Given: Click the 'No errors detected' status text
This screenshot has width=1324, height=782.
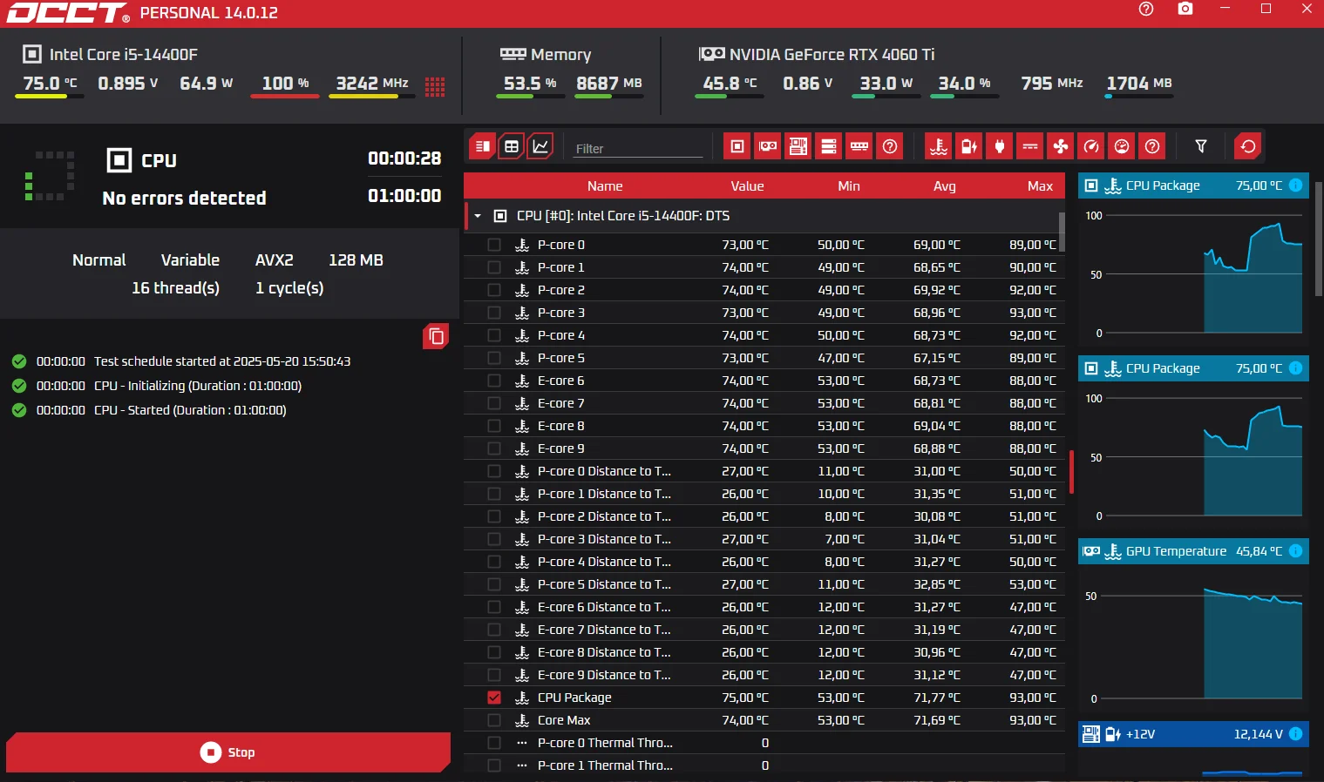Looking at the screenshot, I should point(184,198).
